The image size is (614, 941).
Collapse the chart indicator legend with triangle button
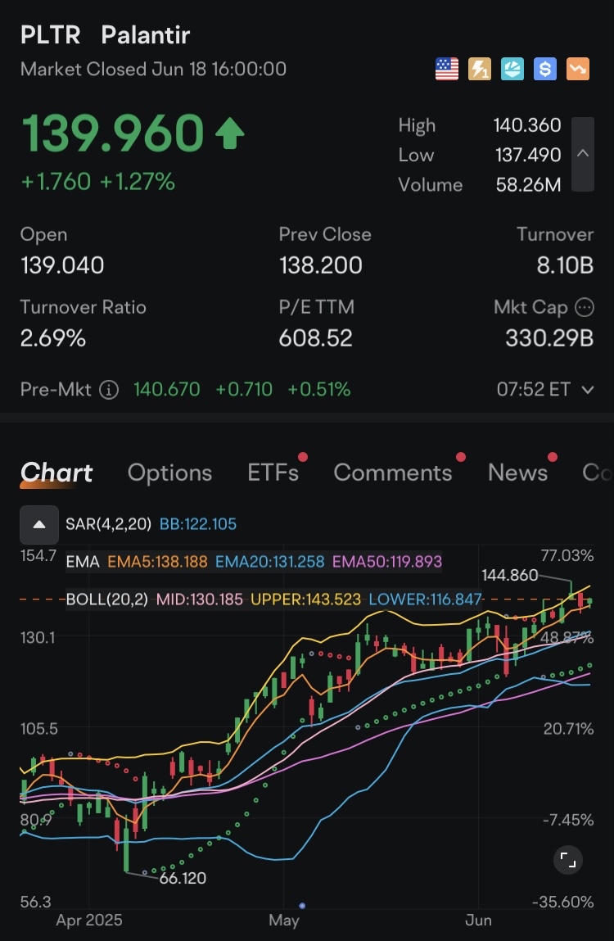click(39, 524)
